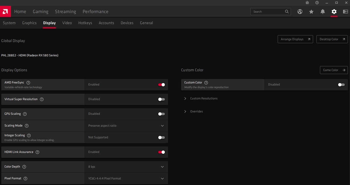This screenshot has width=350, height=185.
Task: Switch to the System sub-tab
Action: [x=9, y=23]
